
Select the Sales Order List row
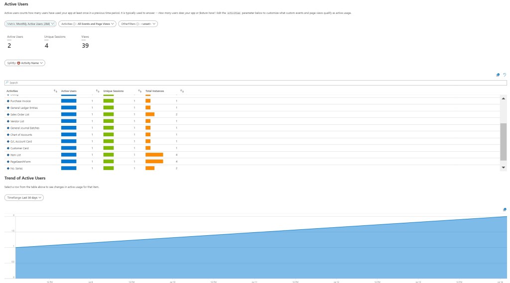click(20, 114)
